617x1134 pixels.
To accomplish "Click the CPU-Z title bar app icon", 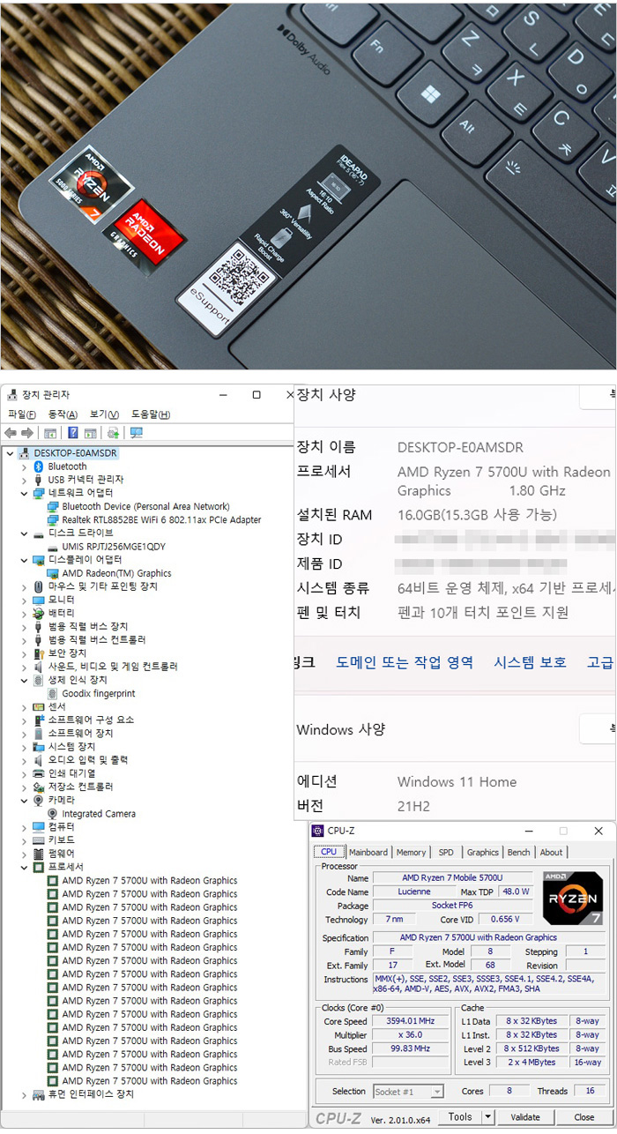I will click(319, 831).
